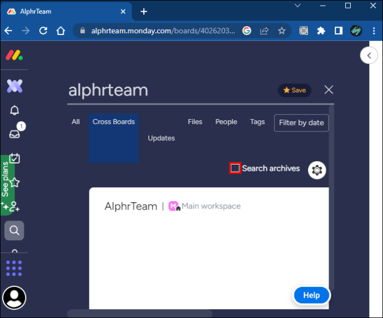Click the alphrteam search input field

click(171, 90)
